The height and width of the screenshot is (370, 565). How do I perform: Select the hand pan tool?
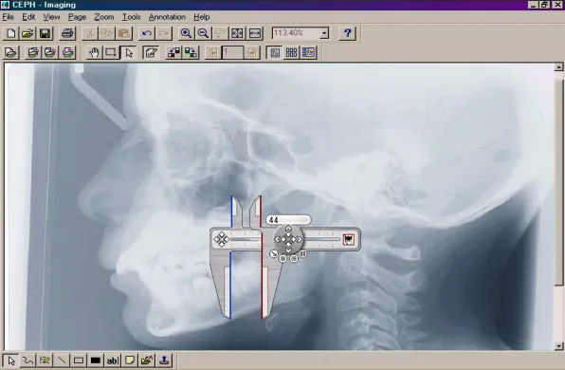[94, 52]
